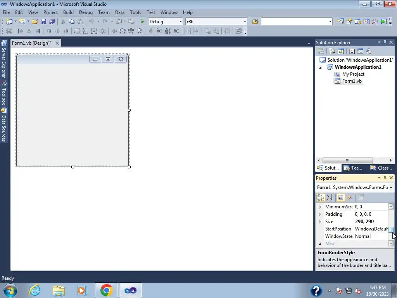Click the Open File folder icon
The image size is (397, 298).
click(35, 22)
